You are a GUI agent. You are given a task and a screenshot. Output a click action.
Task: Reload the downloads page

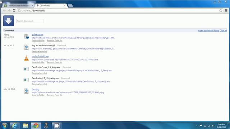click(x=14, y=10)
